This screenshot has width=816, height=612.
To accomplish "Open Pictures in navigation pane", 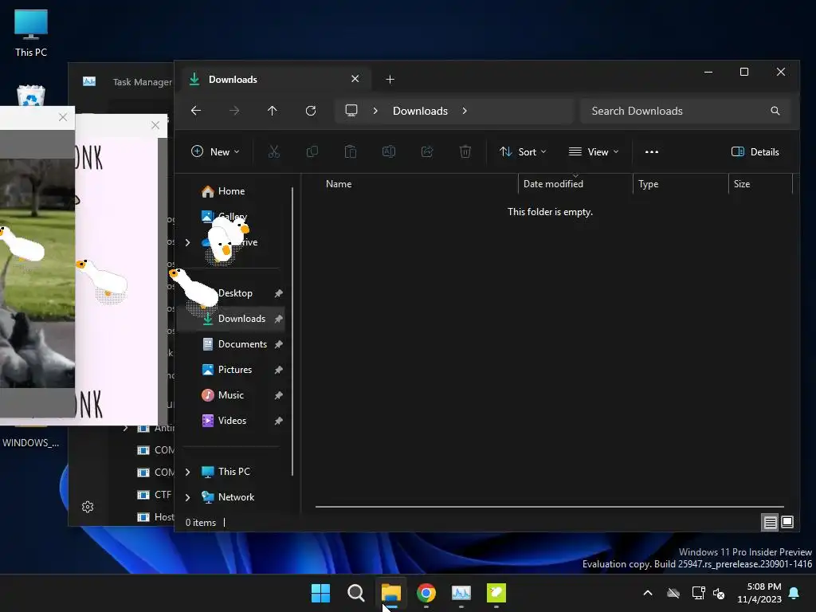I will [x=235, y=370].
